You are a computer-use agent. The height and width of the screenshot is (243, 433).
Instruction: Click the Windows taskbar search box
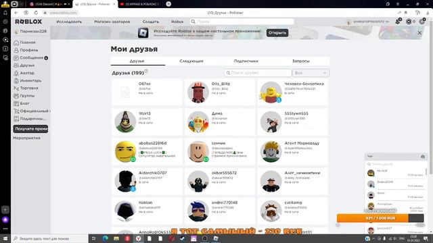(49, 238)
